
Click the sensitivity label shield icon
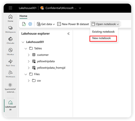click(42, 8)
